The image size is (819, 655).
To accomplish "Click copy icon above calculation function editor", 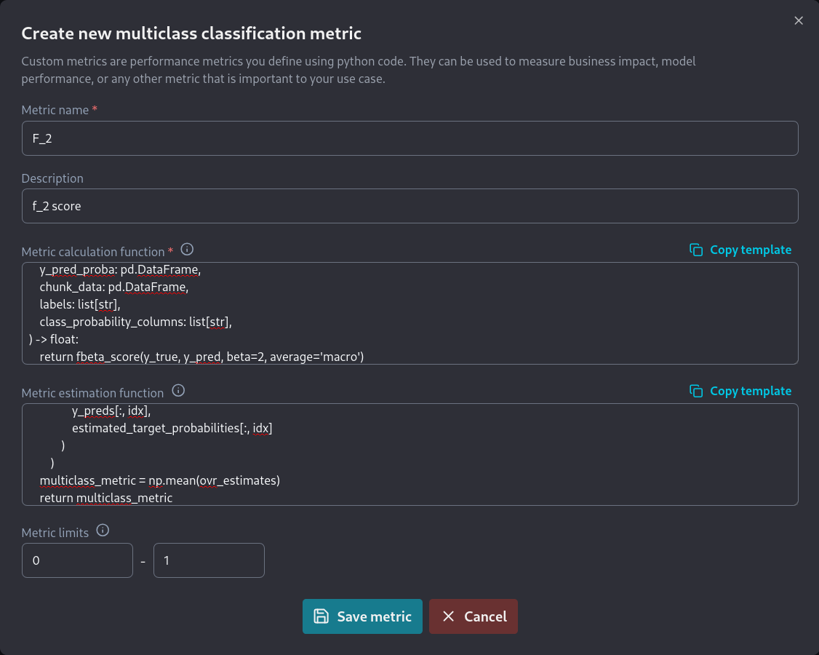I will [x=696, y=250].
